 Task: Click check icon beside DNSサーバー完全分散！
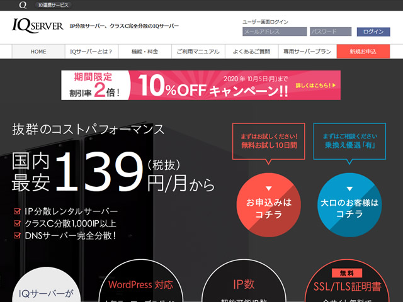(x=17, y=235)
